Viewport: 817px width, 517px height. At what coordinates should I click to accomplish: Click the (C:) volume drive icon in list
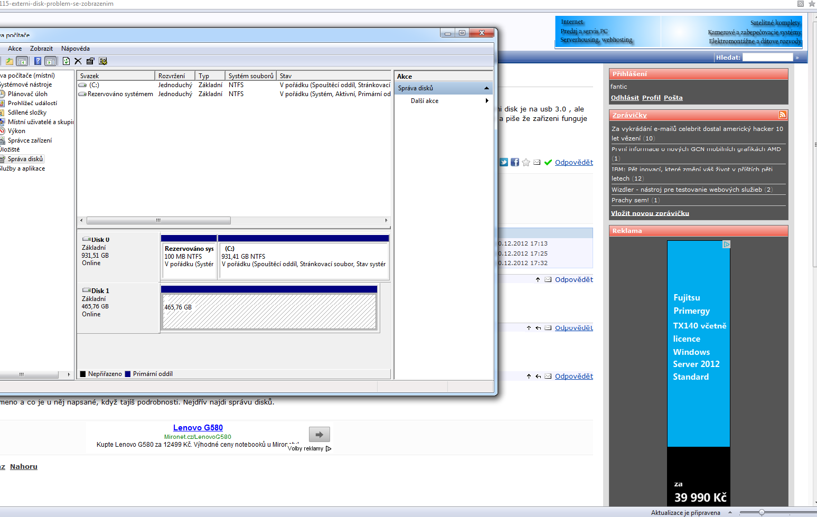(82, 85)
